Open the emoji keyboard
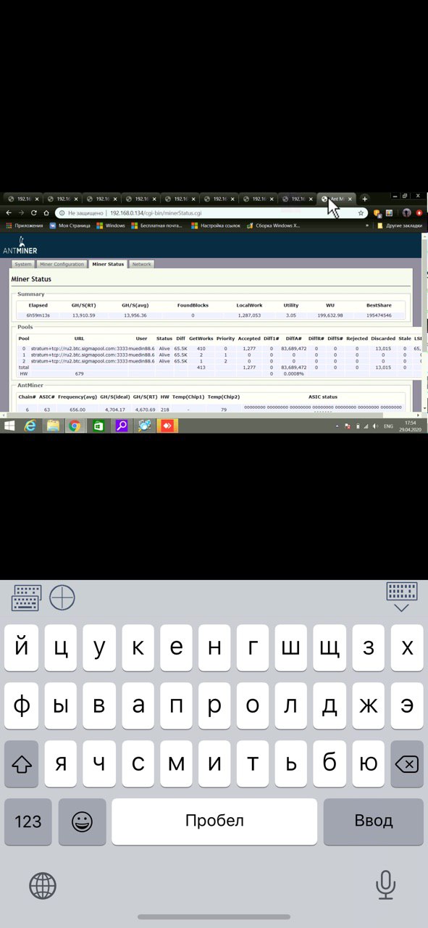Image resolution: width=428 pixels, height=928 pixels. click(82, 821)
